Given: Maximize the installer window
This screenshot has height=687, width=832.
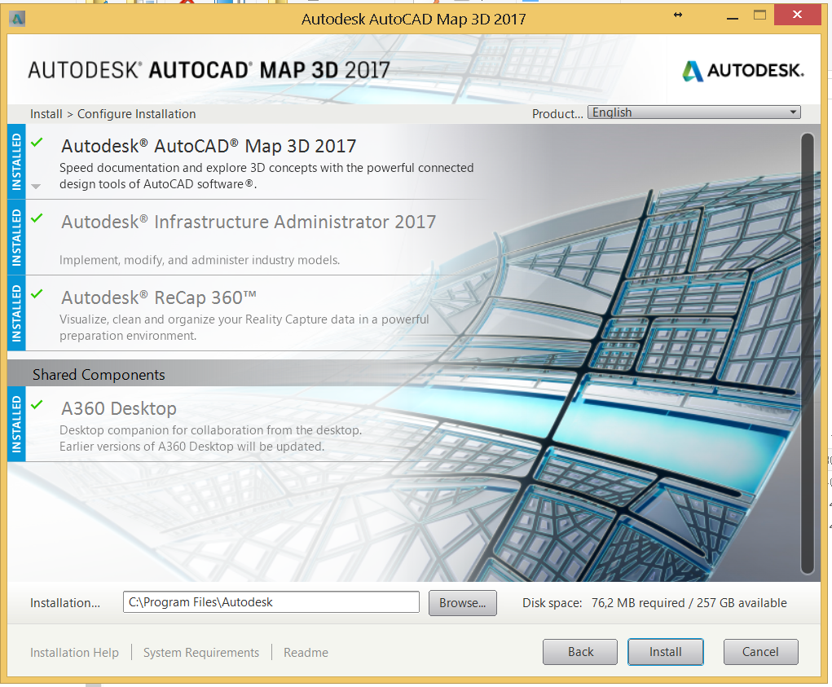Looking at the screenshot, I should coord(759,15).
